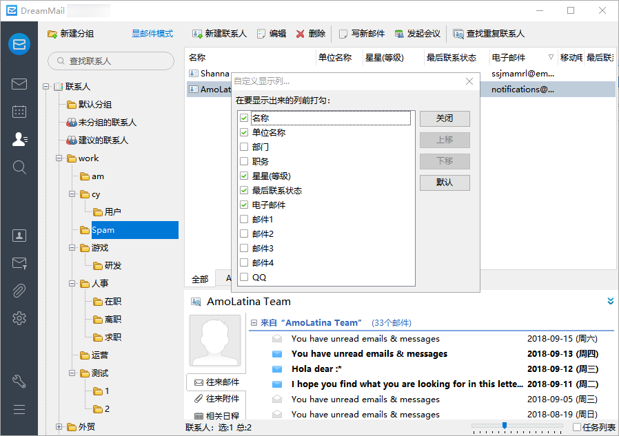
Task: Open the mail inbox sidebar icon
Action: 19,84
